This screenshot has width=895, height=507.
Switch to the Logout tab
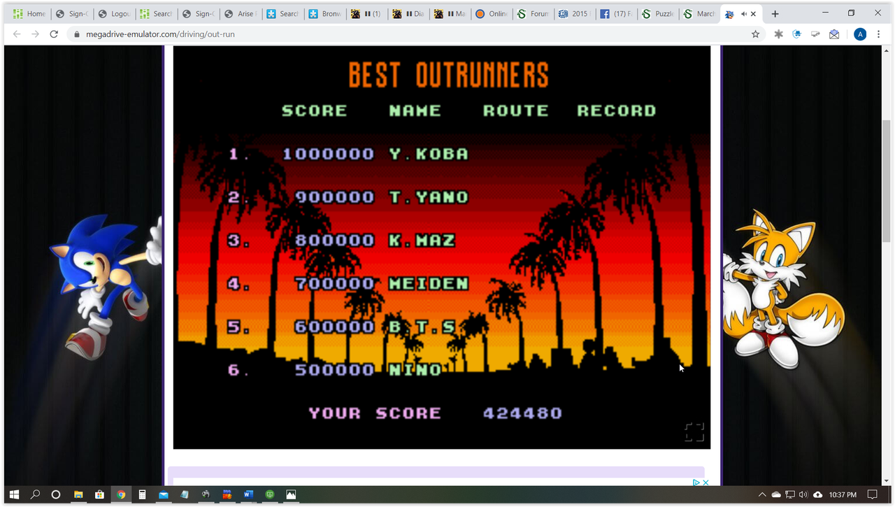pos(113,14)
